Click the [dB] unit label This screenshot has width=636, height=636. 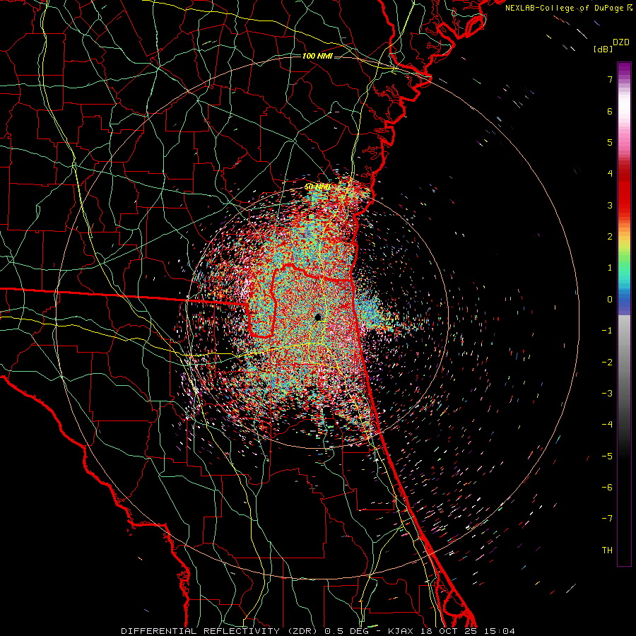[603, 49]
